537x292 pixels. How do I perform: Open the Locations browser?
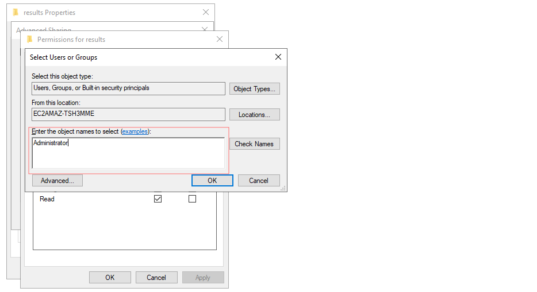(x=254, y=115)
